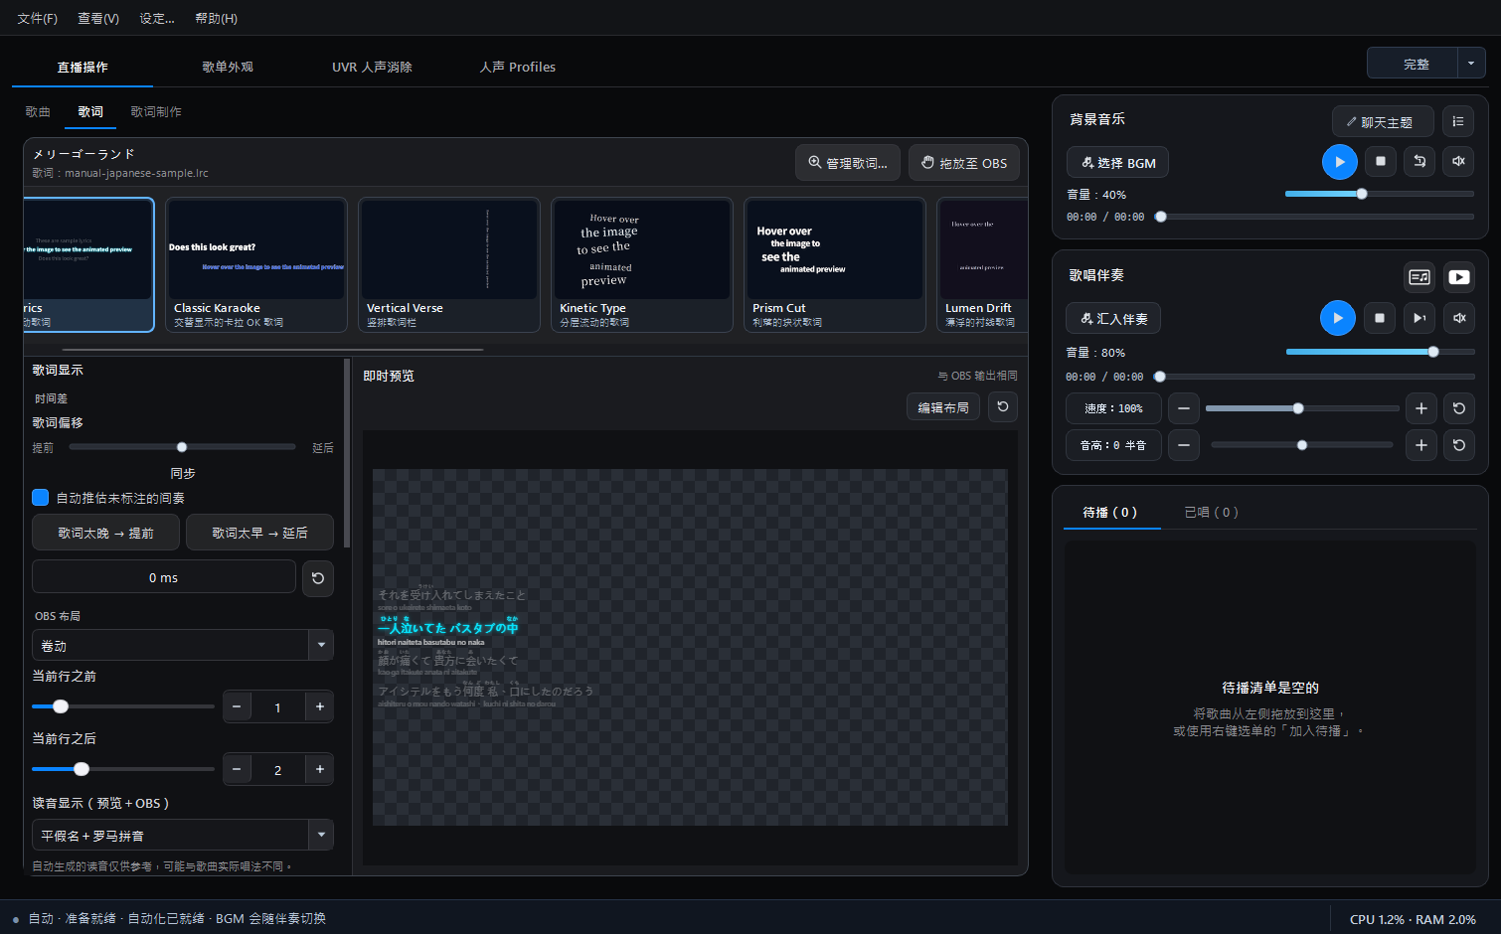Click 歌词太晚 → 提前 button
The image size is (1501, 934).
coord(106,534)
